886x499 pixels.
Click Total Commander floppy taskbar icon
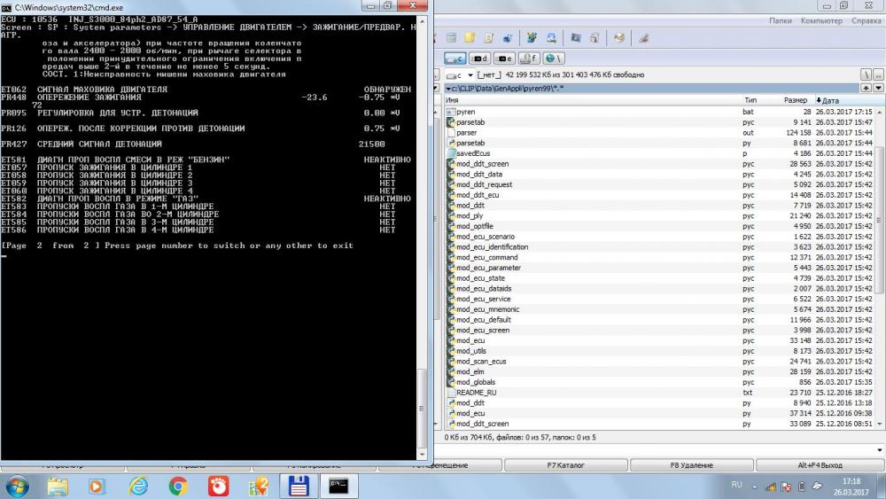pos(299,486)
